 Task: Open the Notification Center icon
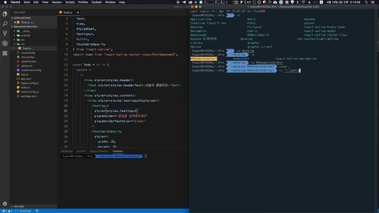click(373, 2)
